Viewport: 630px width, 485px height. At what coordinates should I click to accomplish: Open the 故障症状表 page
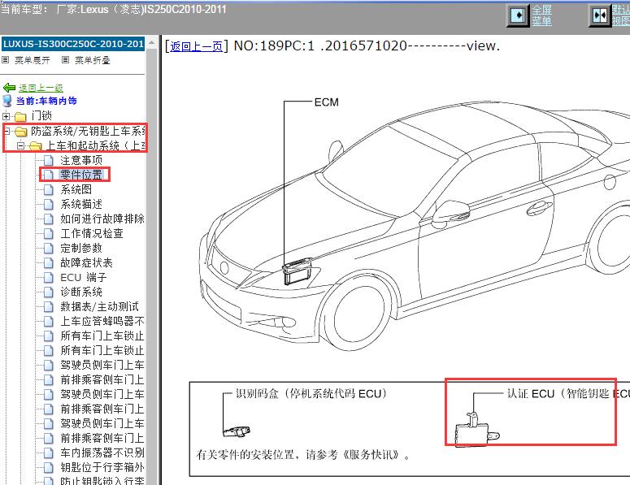(86, 262)
